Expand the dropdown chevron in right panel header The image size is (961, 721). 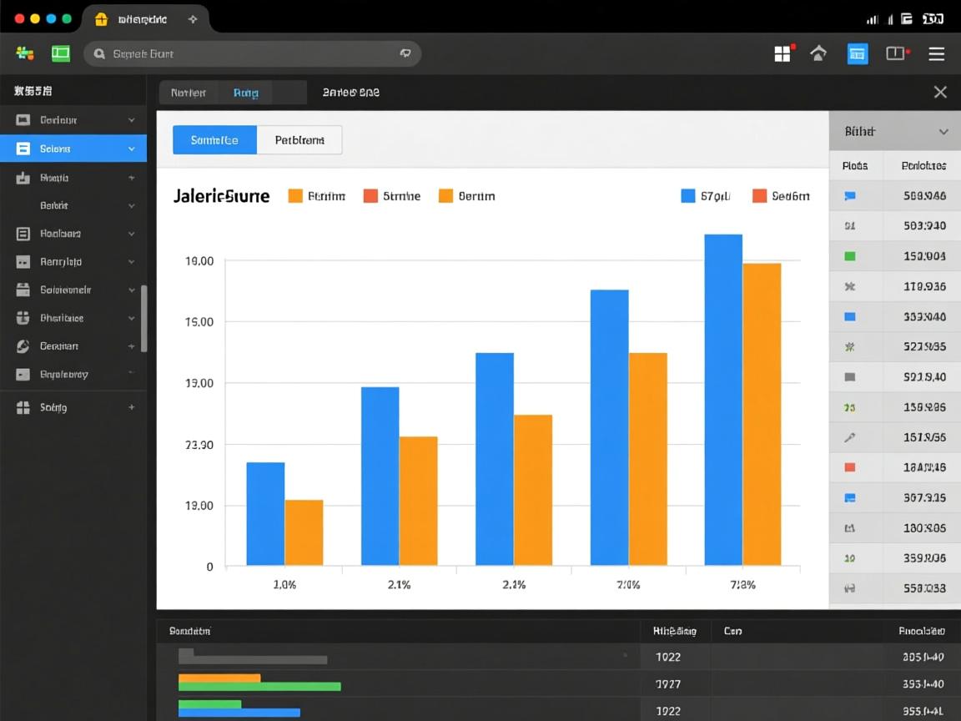(943, 132)
